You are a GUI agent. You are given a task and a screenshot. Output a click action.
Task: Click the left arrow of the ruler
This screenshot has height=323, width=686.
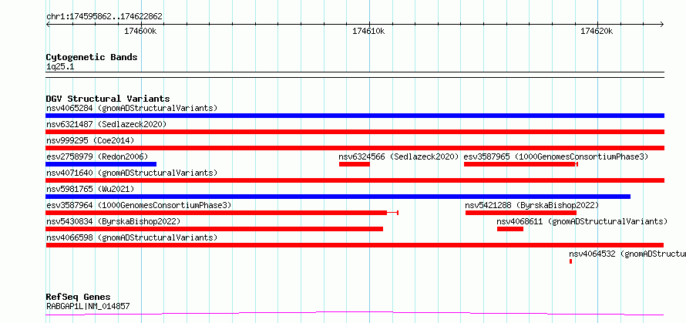point(48,24)
